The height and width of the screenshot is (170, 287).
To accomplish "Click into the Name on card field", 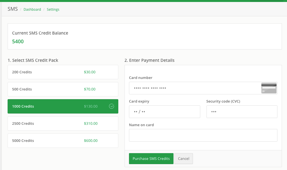I will pyautogui.click(x=203, y=135).
